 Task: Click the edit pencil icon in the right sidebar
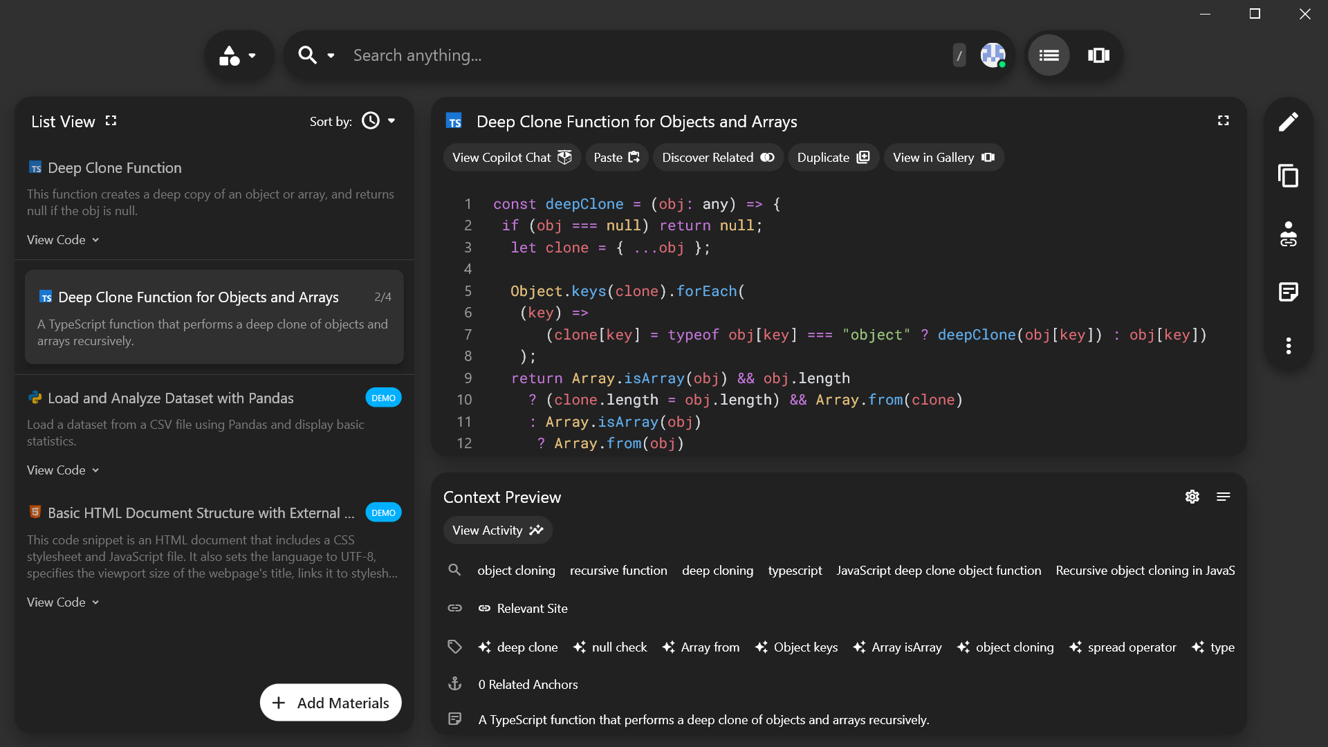1288,122
